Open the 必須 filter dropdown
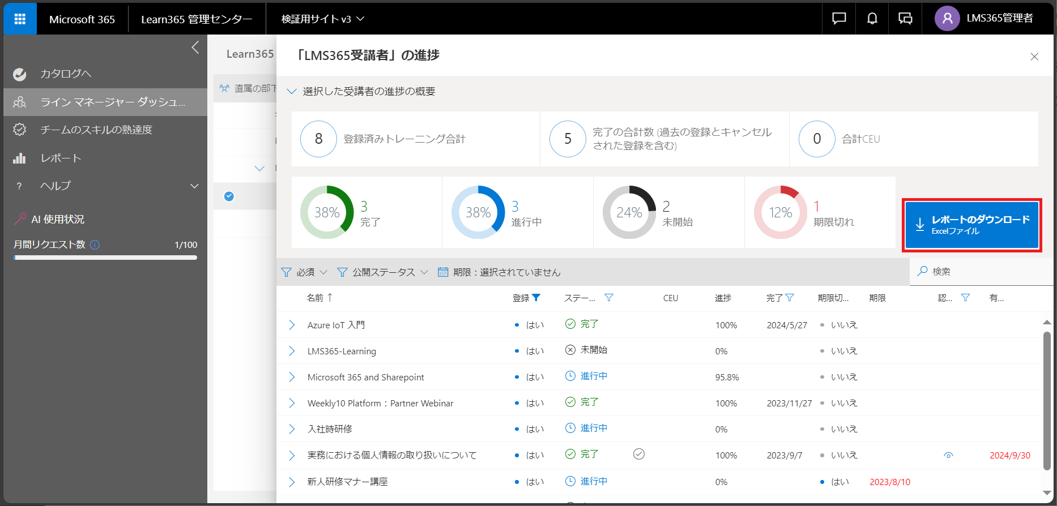Image resolution: width=1057 pixels, height=506 pixels. [305, 272]
